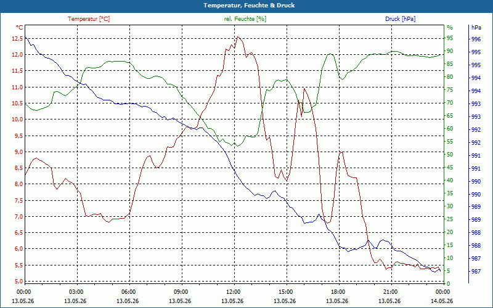493x308 pixels.
Task: Click temperature axis value "7,0"
Action: click(x=19, y=217)
